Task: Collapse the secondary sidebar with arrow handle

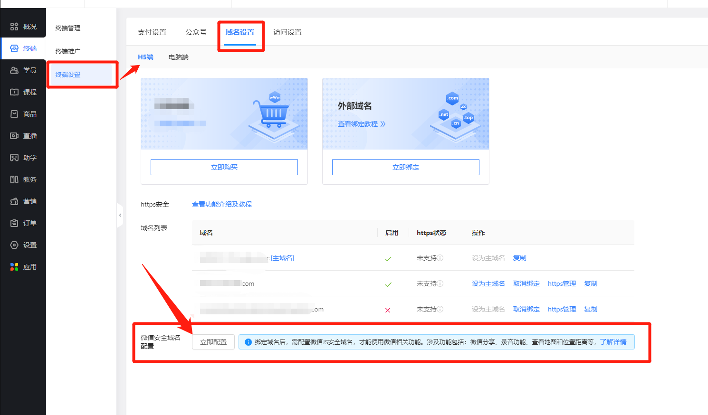Action: click(120, 215)
